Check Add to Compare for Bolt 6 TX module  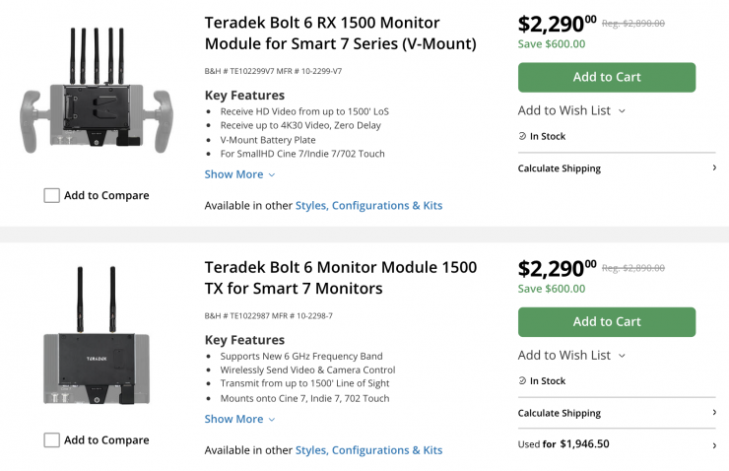pyautogui.click(x=52, y=440)
